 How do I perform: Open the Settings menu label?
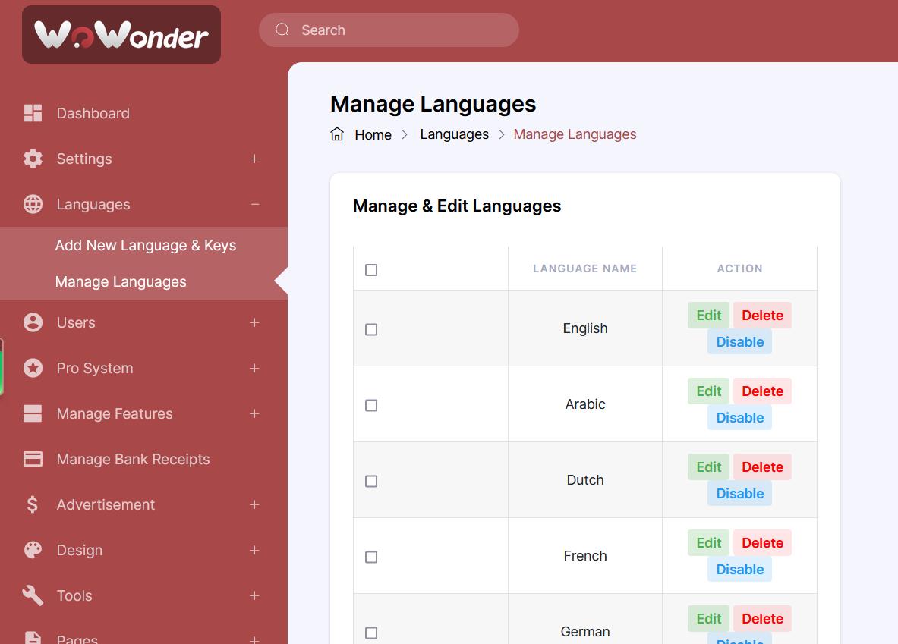pos(84,159)
